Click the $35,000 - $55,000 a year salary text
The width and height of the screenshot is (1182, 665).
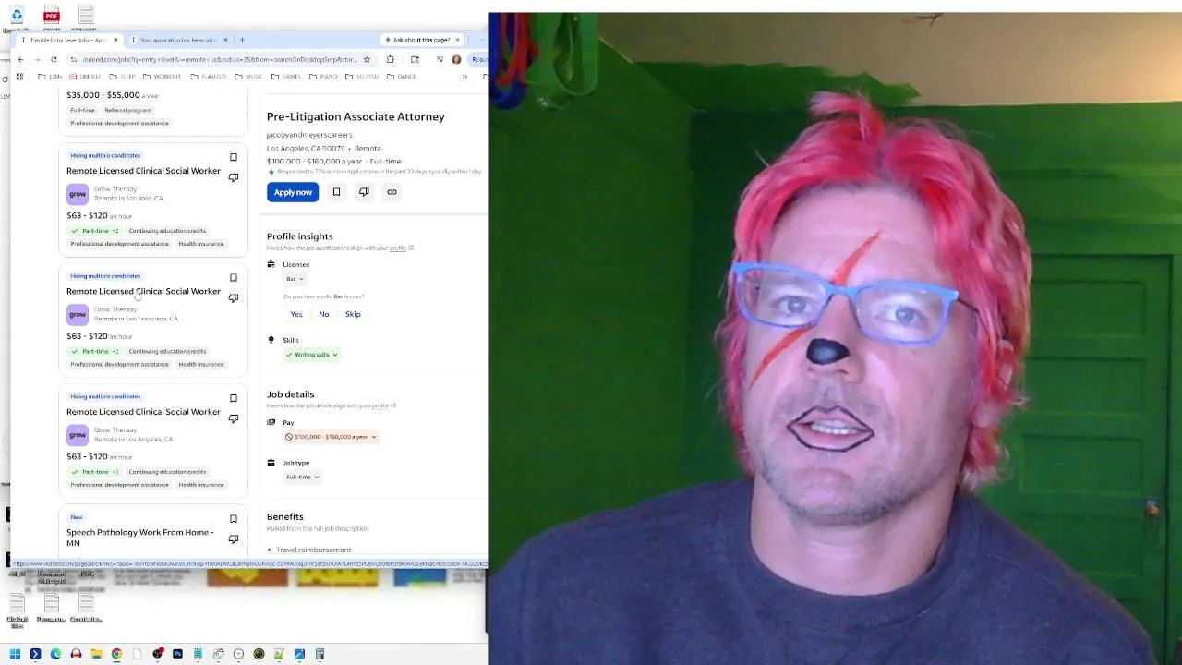pos(113,95)
